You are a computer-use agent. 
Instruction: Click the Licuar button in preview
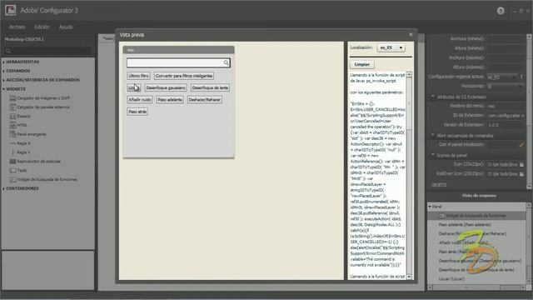pos(133,87)
